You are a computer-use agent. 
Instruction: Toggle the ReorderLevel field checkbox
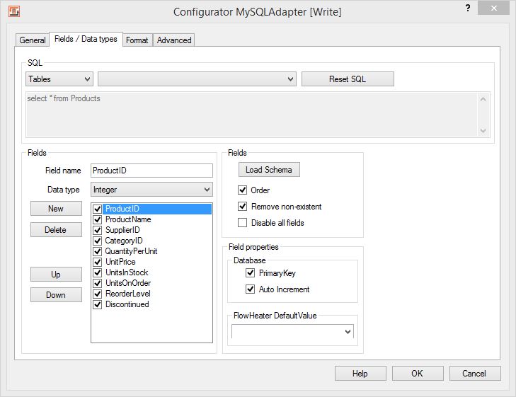click(98, 294)
